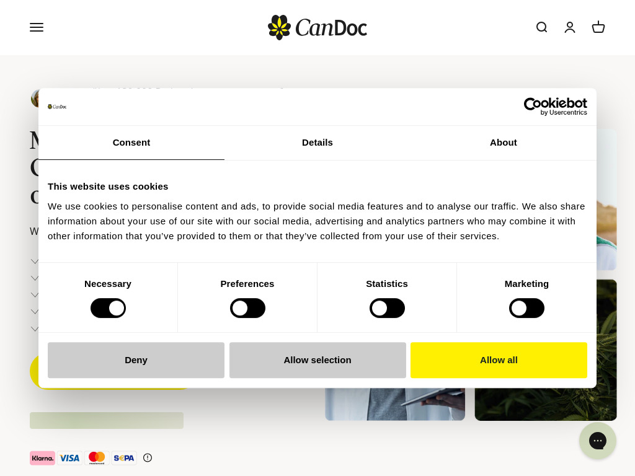Open the shopping basket icon

tap(598, 27)
